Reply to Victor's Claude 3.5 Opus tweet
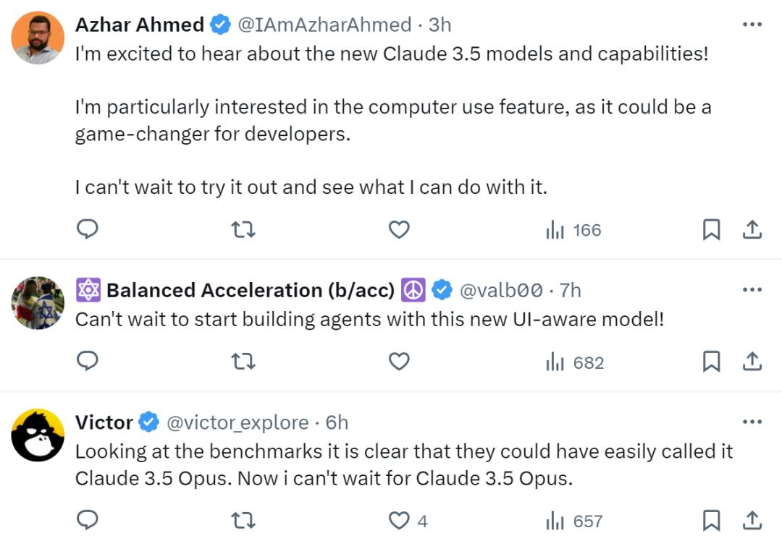This screenshot has height=541, width=782. pyautogui.click(x=88, y=520)
